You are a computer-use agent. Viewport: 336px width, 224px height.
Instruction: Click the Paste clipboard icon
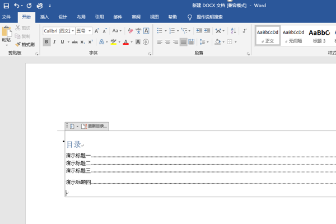(x=7, y=32)
